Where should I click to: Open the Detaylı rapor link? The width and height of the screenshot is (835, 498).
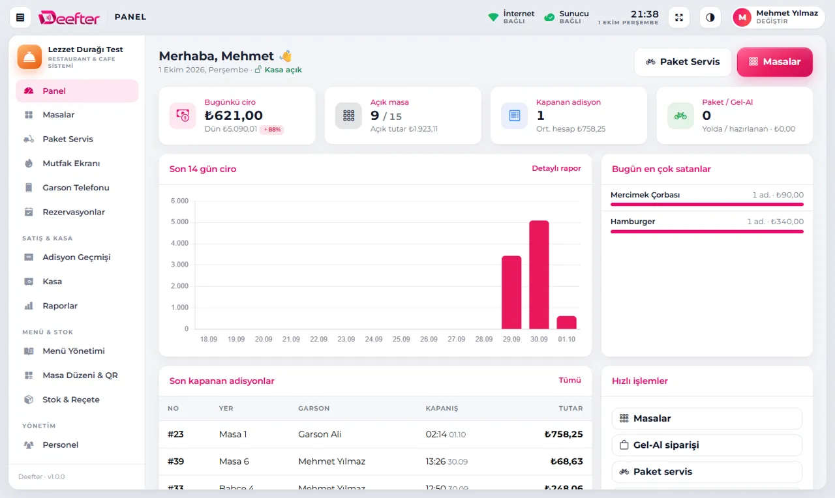coord(556,168)
